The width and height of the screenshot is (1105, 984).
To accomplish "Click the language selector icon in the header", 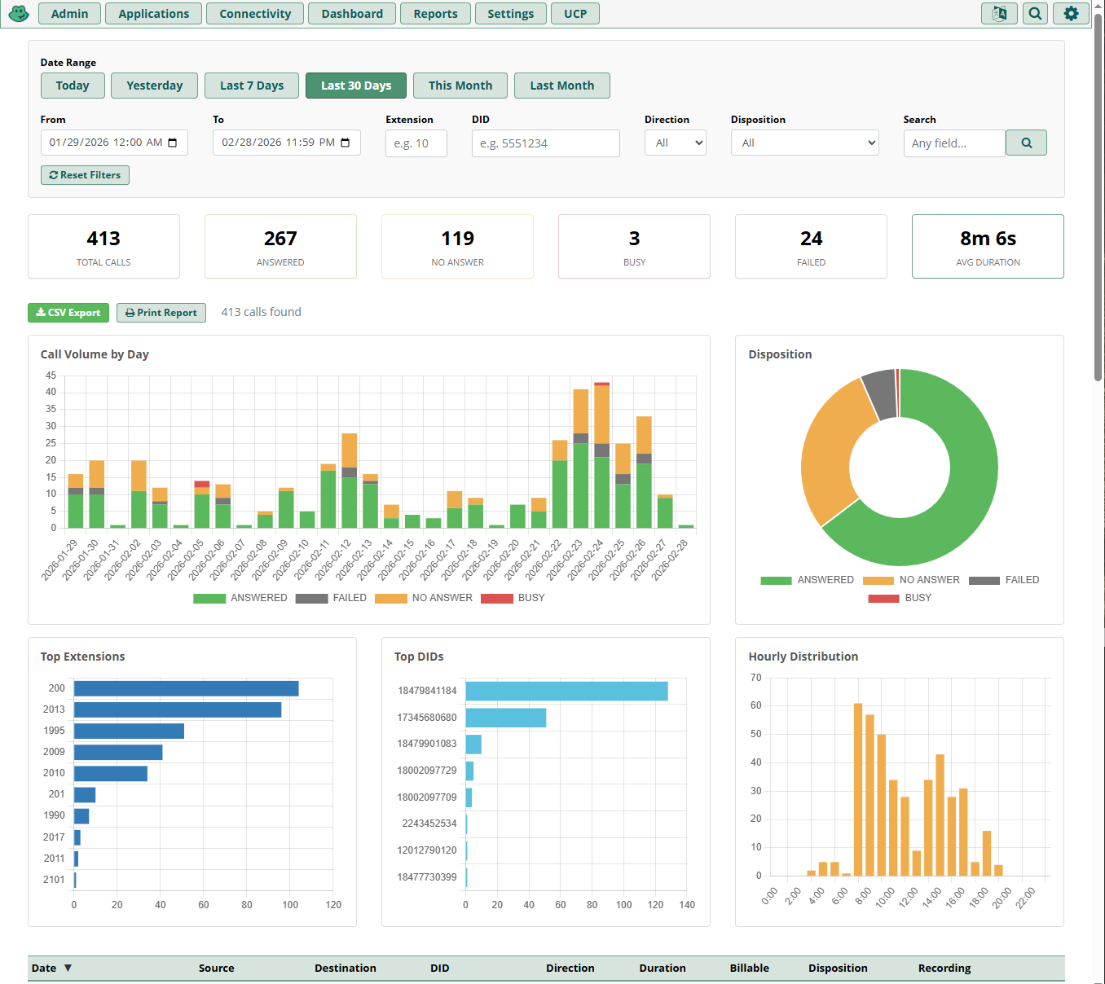I will (999, 13).
